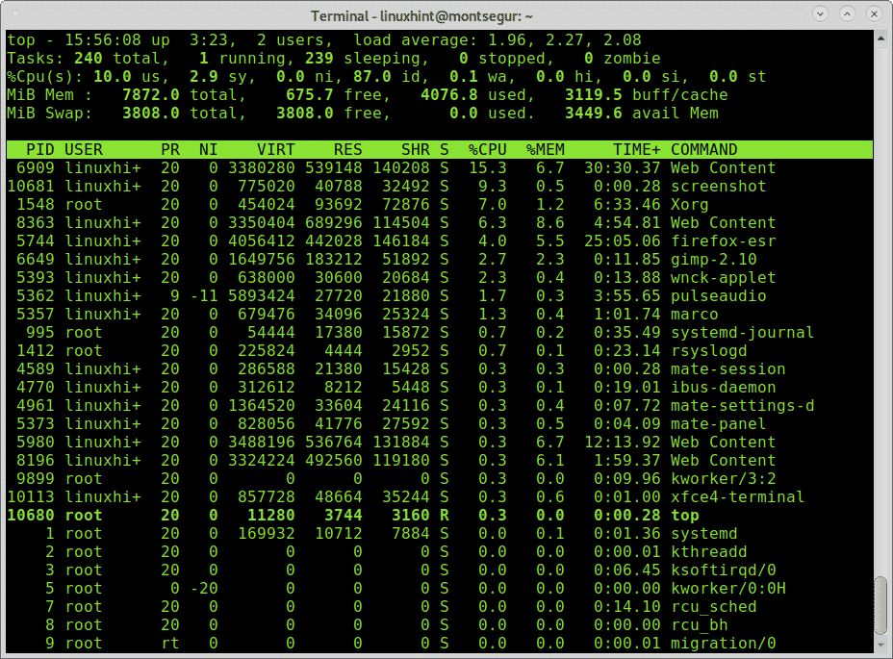Image resolution: width=893 pixels, height=659 pixels.
Task: Click the 'load average: 1.96, 2.27, 2.08' text
Action: click(498, 40)
